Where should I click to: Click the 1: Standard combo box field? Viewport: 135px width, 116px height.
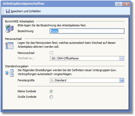(87, 80)
